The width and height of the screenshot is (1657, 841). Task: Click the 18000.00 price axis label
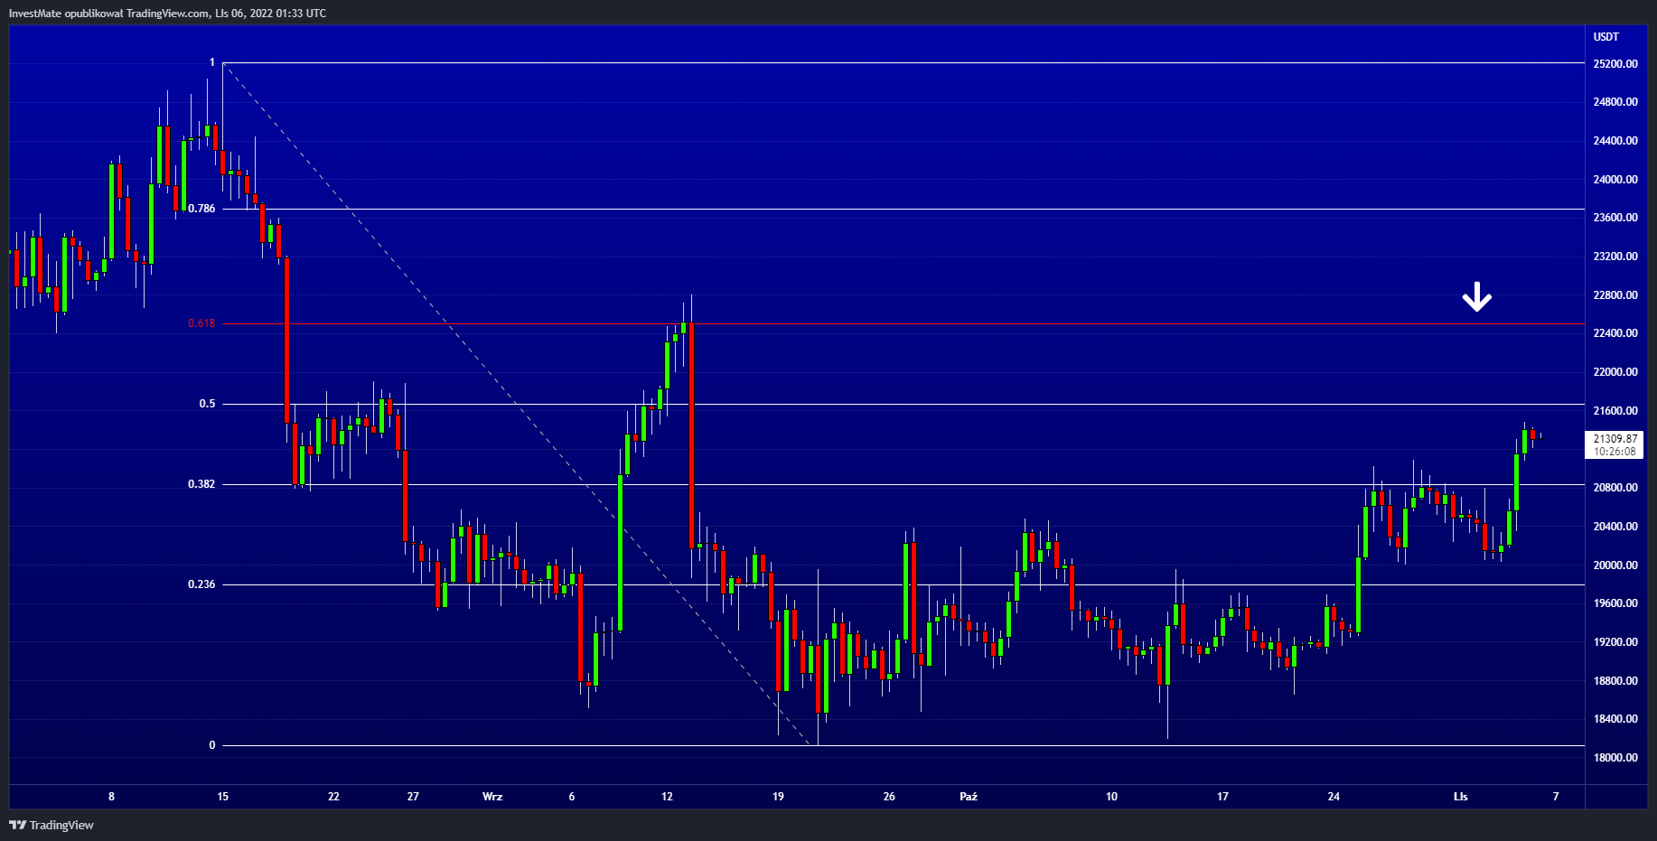1615,758
